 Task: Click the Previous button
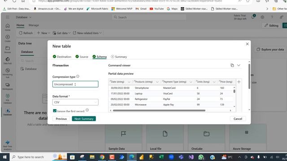coord(61,119)
